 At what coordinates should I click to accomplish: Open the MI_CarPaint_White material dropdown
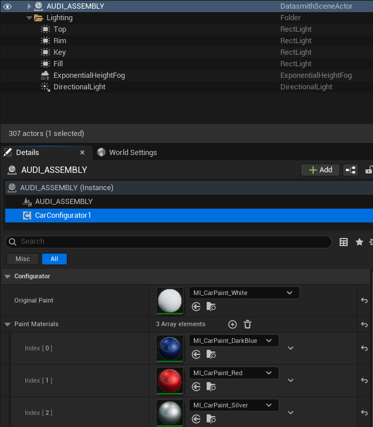tap(244, 293)
